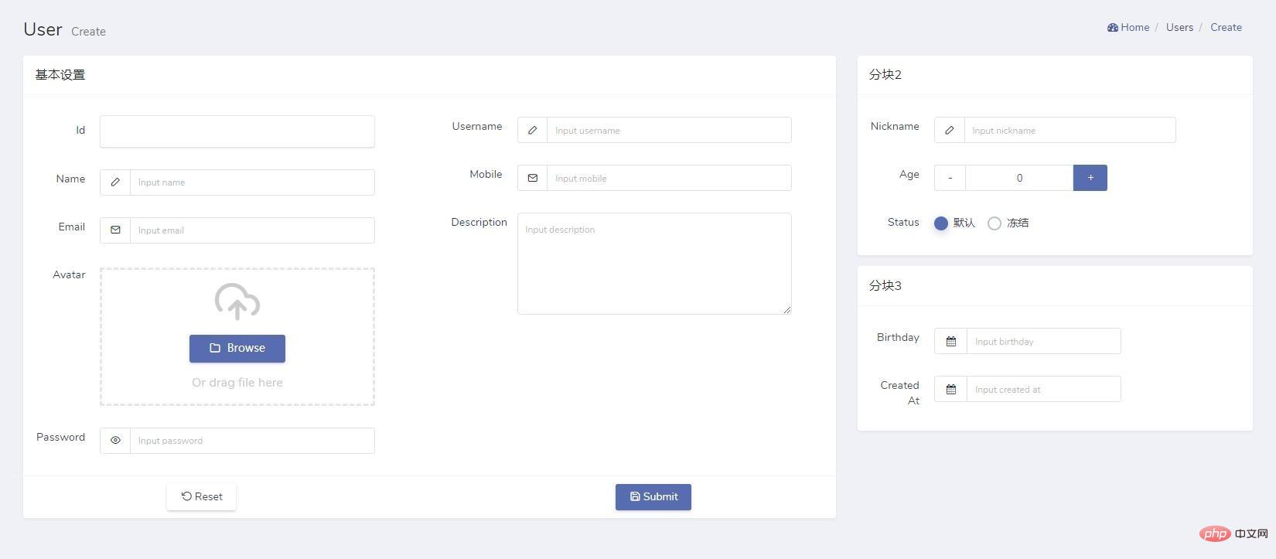Open the Users breadcrumb link
The height and width of the screenshot is (559, 1276).
point(1179,27)
